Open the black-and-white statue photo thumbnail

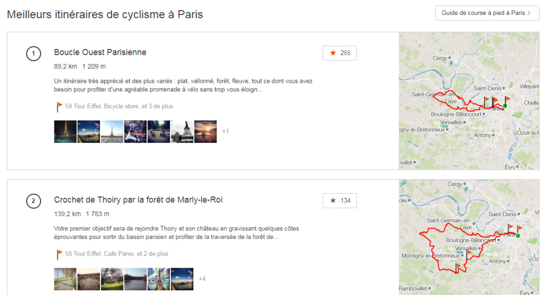tap(182, 132)
